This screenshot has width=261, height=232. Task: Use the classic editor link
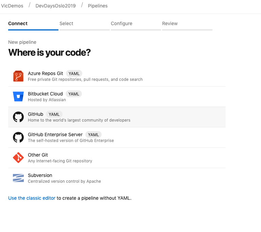[x=32, y=198]
